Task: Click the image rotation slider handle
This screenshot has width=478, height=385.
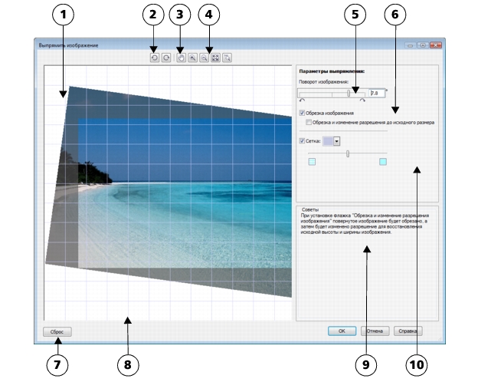Action: [349, 92]
